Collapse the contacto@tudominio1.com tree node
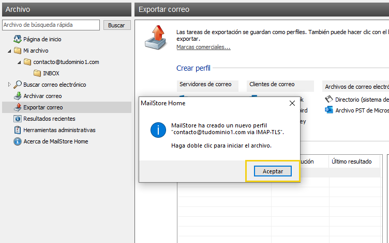 pos(19,62)
